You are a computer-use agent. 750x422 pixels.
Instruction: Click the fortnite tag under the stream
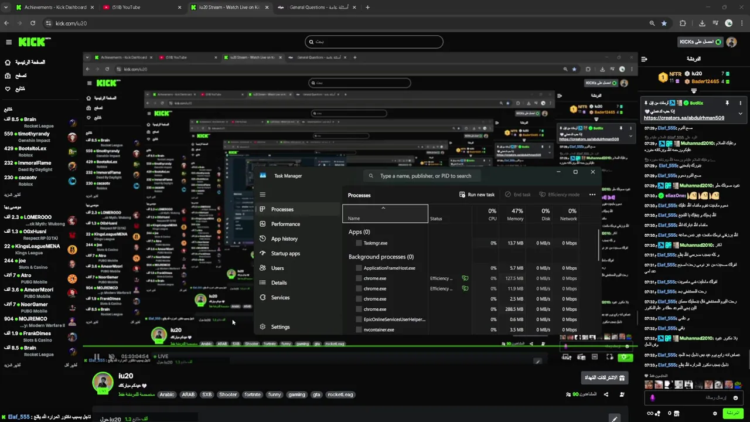point(253,394)
